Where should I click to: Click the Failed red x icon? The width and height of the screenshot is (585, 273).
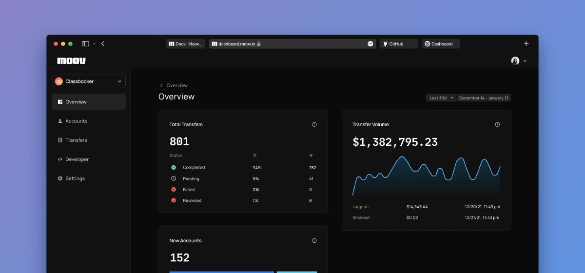click(x=174, y=189)
